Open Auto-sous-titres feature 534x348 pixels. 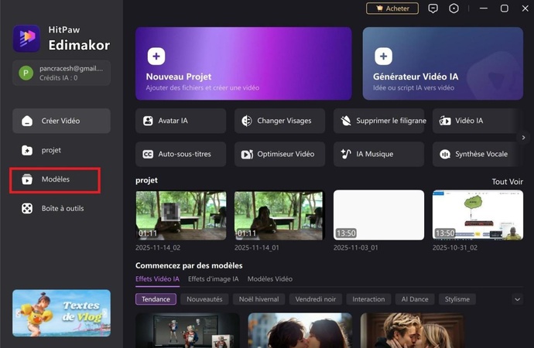coord(180,154)
